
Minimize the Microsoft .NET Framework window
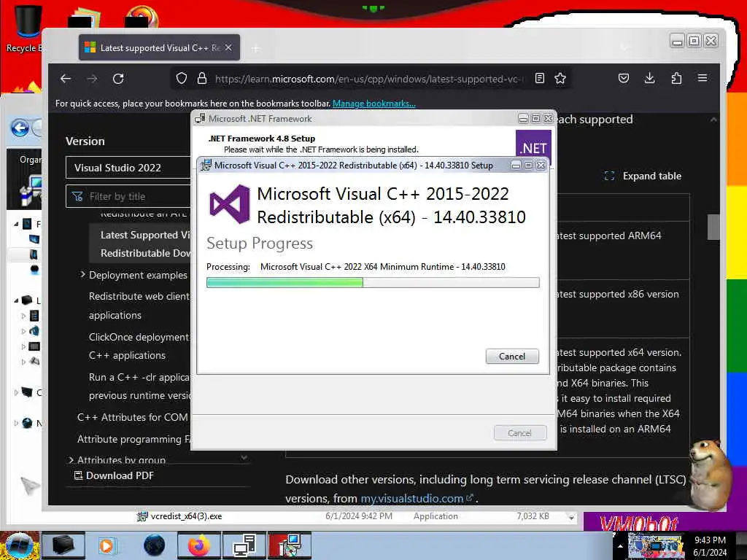[523, 118]
